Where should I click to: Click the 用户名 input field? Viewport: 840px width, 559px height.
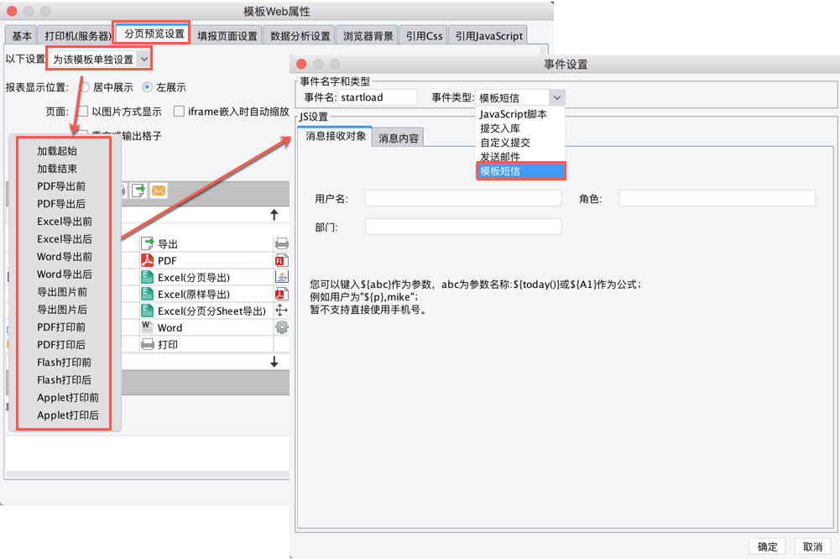click(x=463, y=198)
